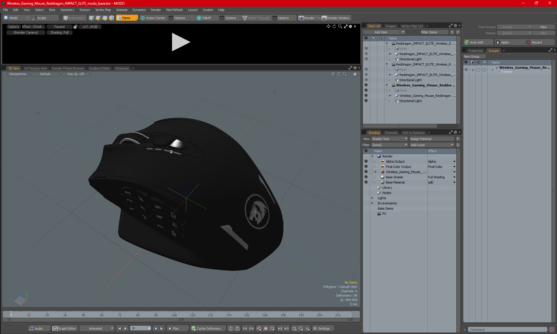This screenshot has width=557, height=334.
Task: Open the Graph Editor
Action: [64, 328]
